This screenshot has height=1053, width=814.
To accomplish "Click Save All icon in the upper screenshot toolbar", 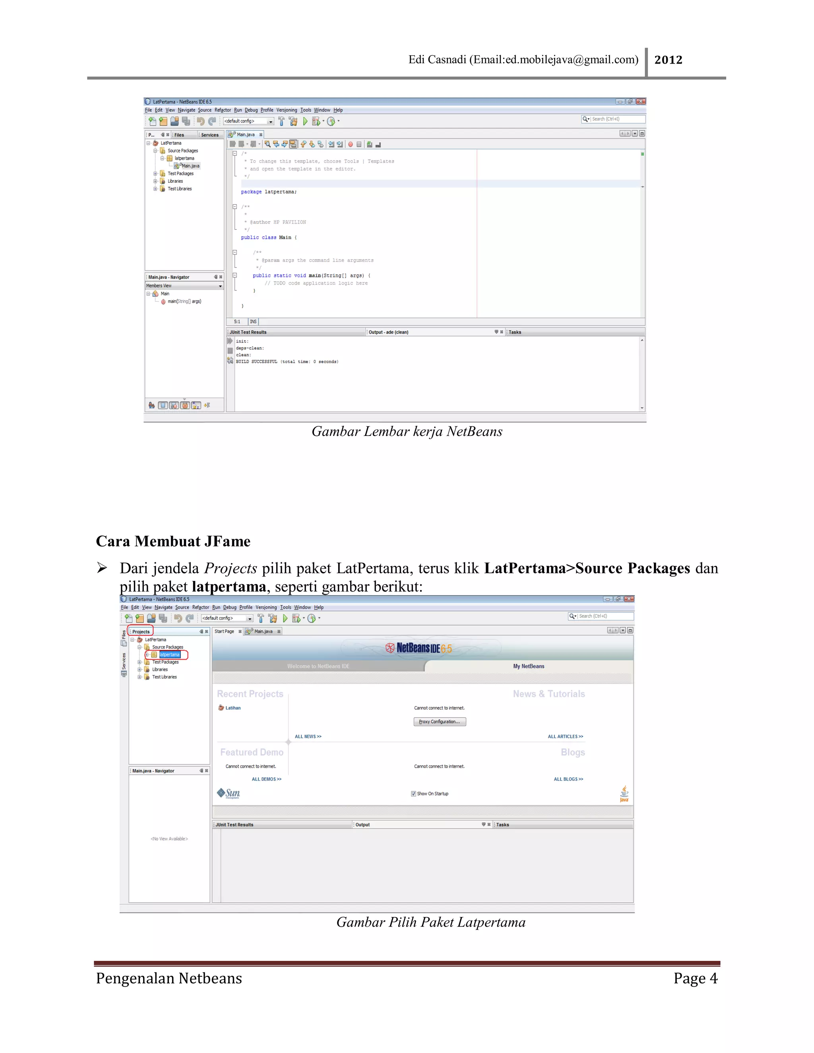I will pyautogui.click(x=186, y=122).
